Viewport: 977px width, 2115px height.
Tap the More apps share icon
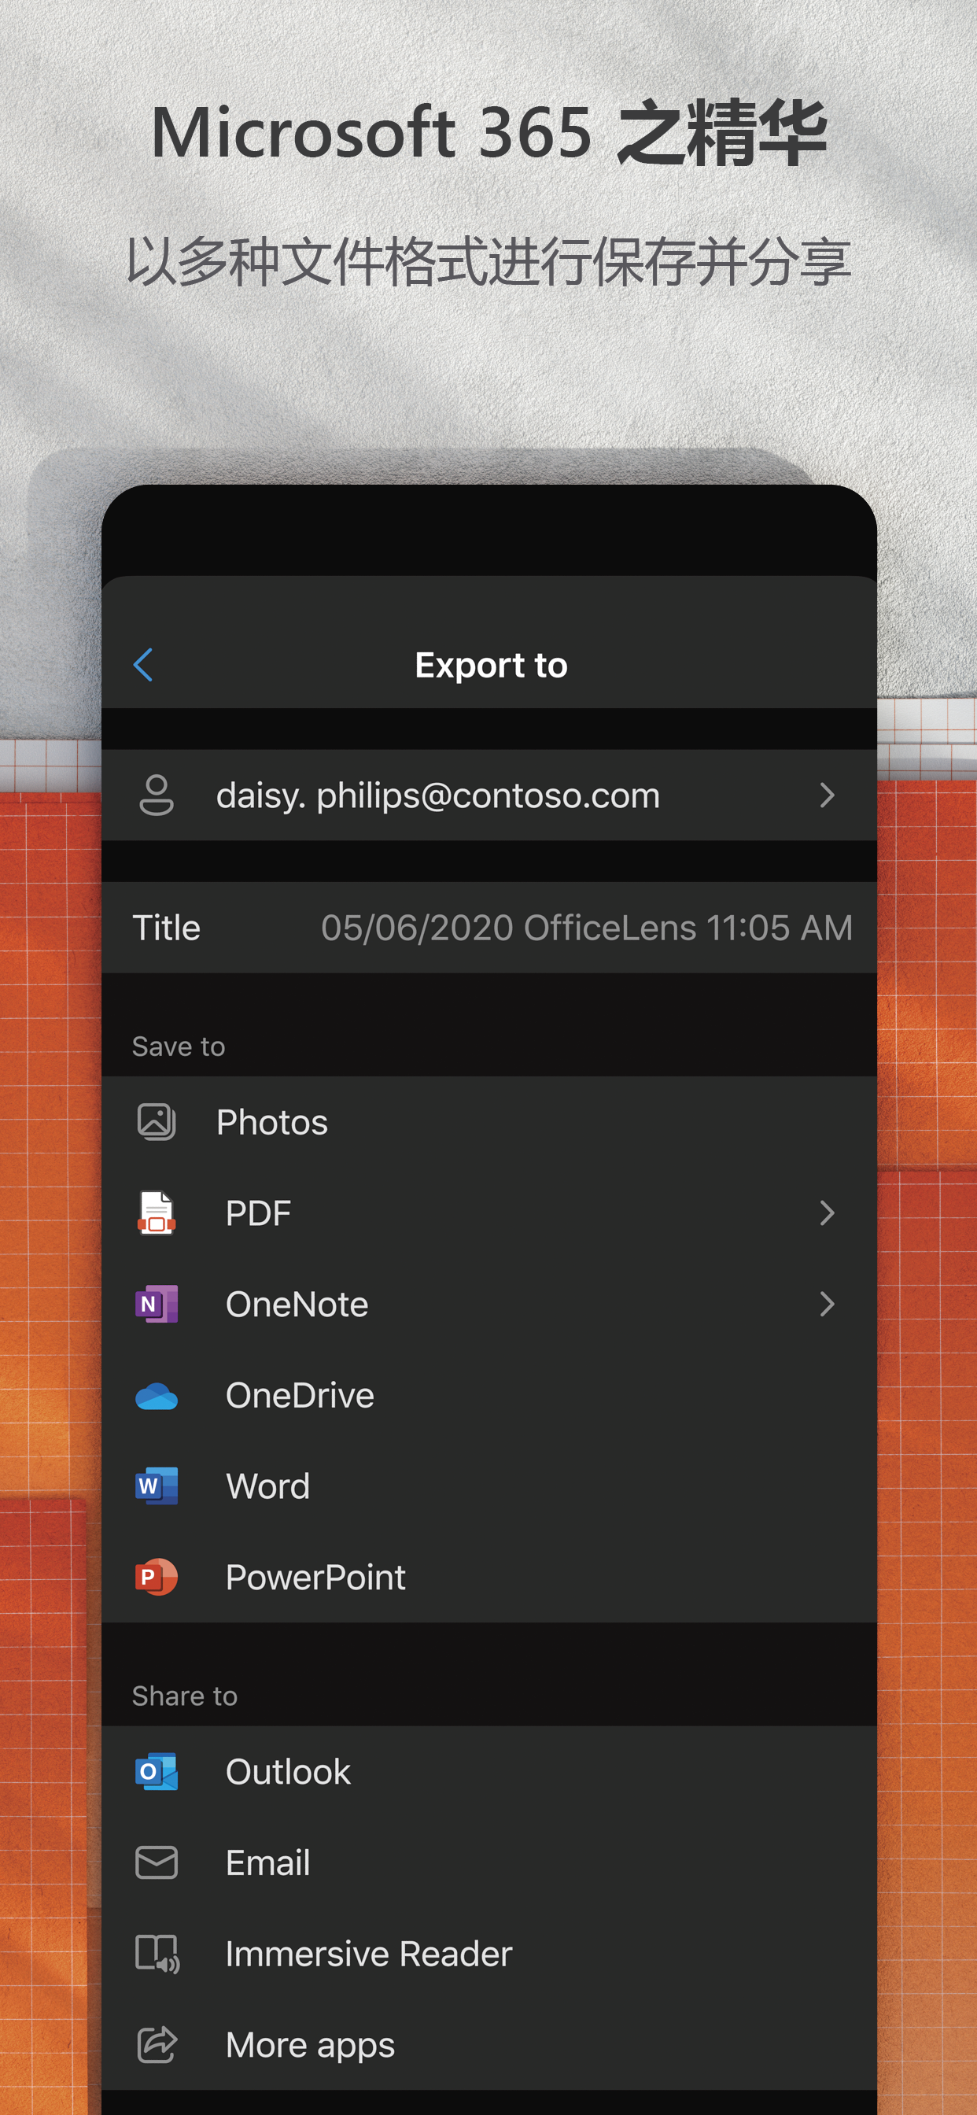pyautogui.click(x=157, y=2044)
